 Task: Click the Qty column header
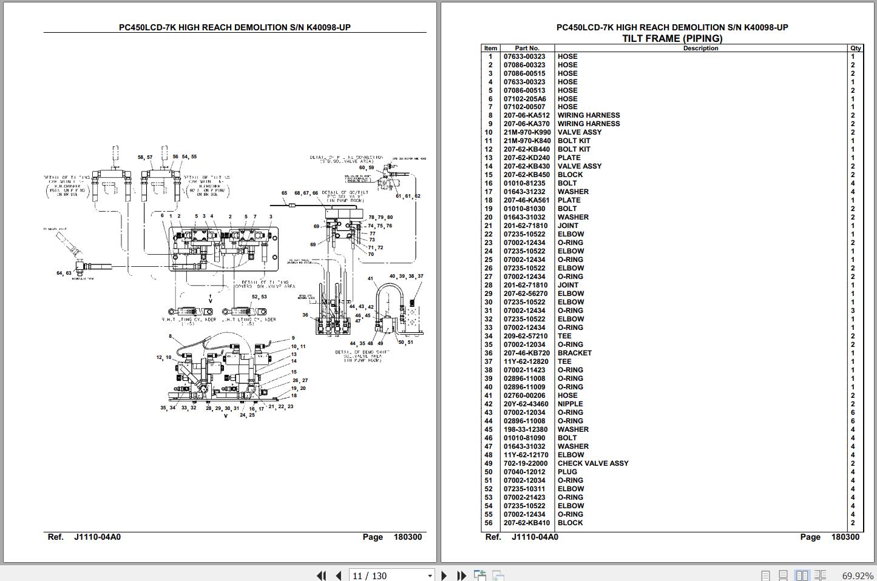[x=856, y=48]
